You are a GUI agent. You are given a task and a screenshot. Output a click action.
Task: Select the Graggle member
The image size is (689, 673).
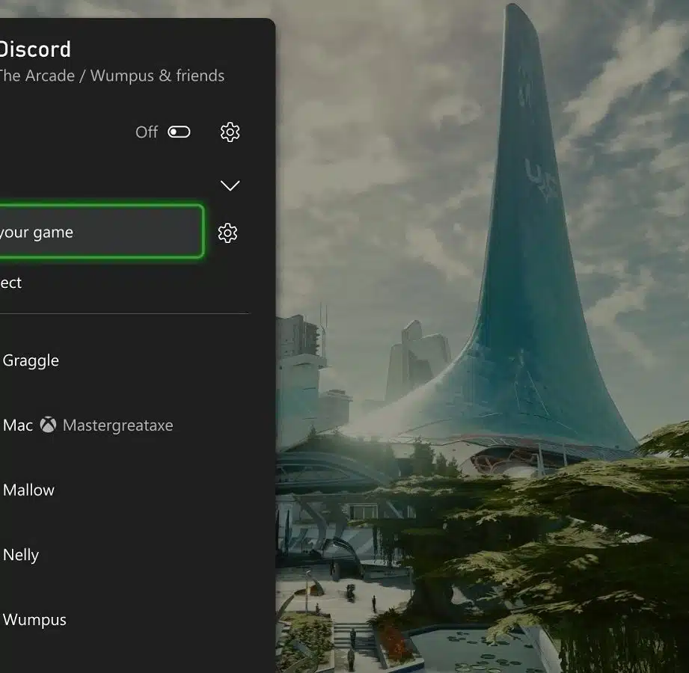point(31,360)
